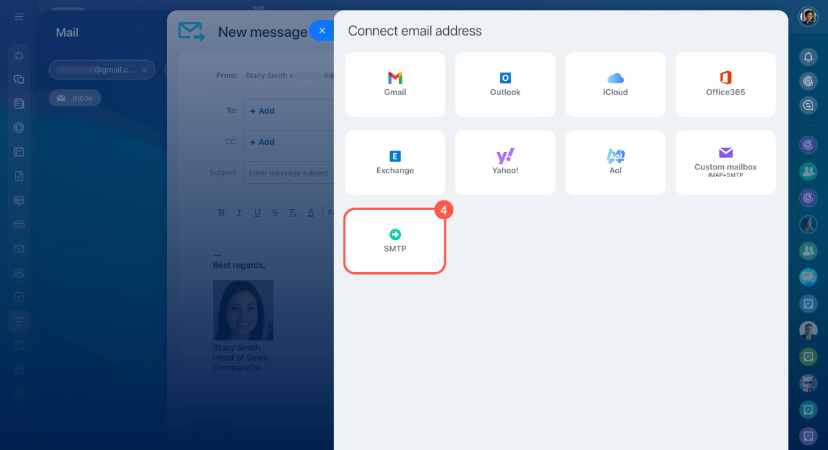Add a recipient in the To field
The image size is (828, 450).
click(263, 111)
